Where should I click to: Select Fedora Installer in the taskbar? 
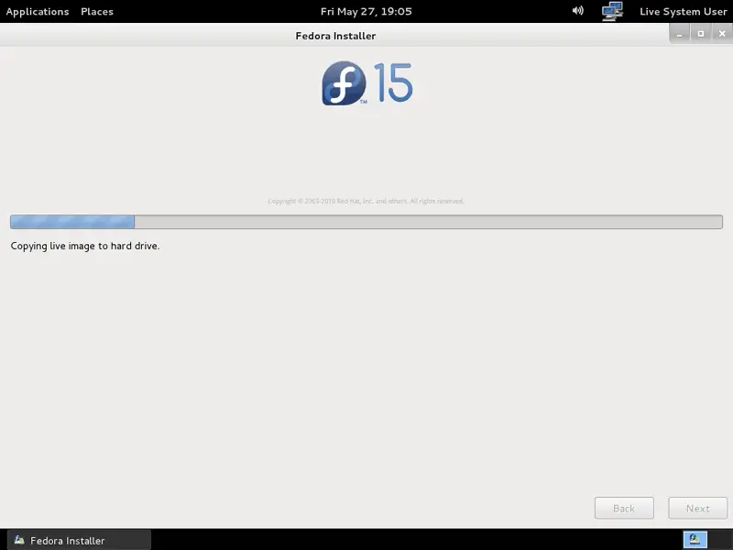[x=79, y=540]
